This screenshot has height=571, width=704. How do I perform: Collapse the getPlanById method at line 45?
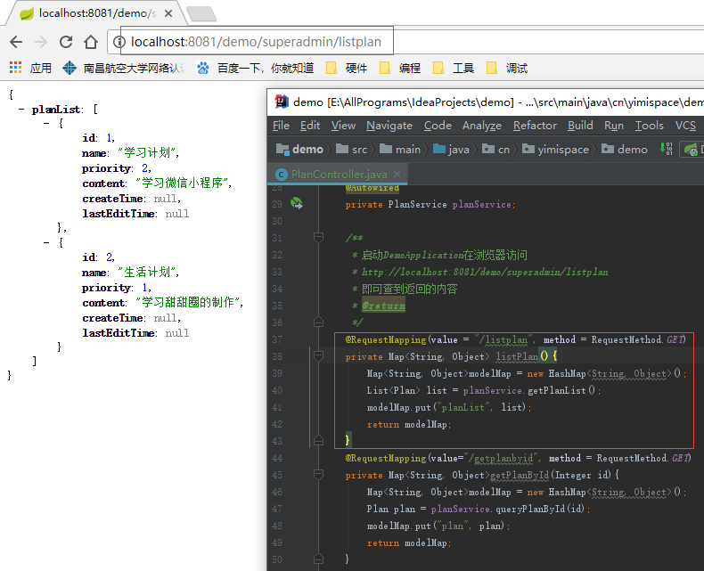(318, 475)
